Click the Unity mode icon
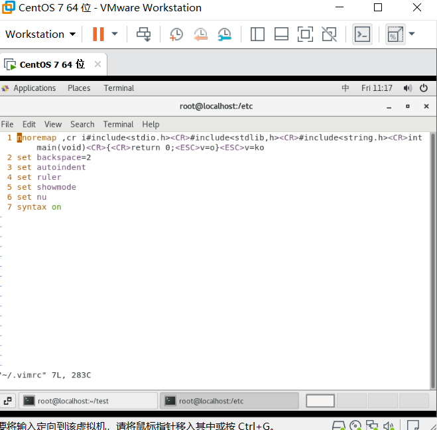The image size is (437, 430). click(x=329, y=35)
